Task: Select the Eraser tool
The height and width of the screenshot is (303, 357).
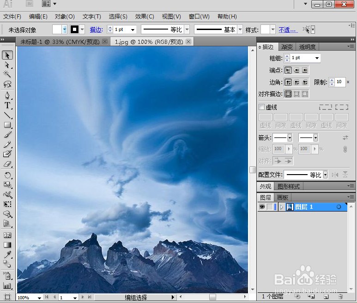Action: click(7, 164)
